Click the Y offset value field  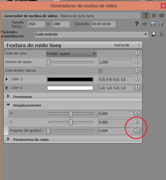pyautogui.click(x=116, y=122)
